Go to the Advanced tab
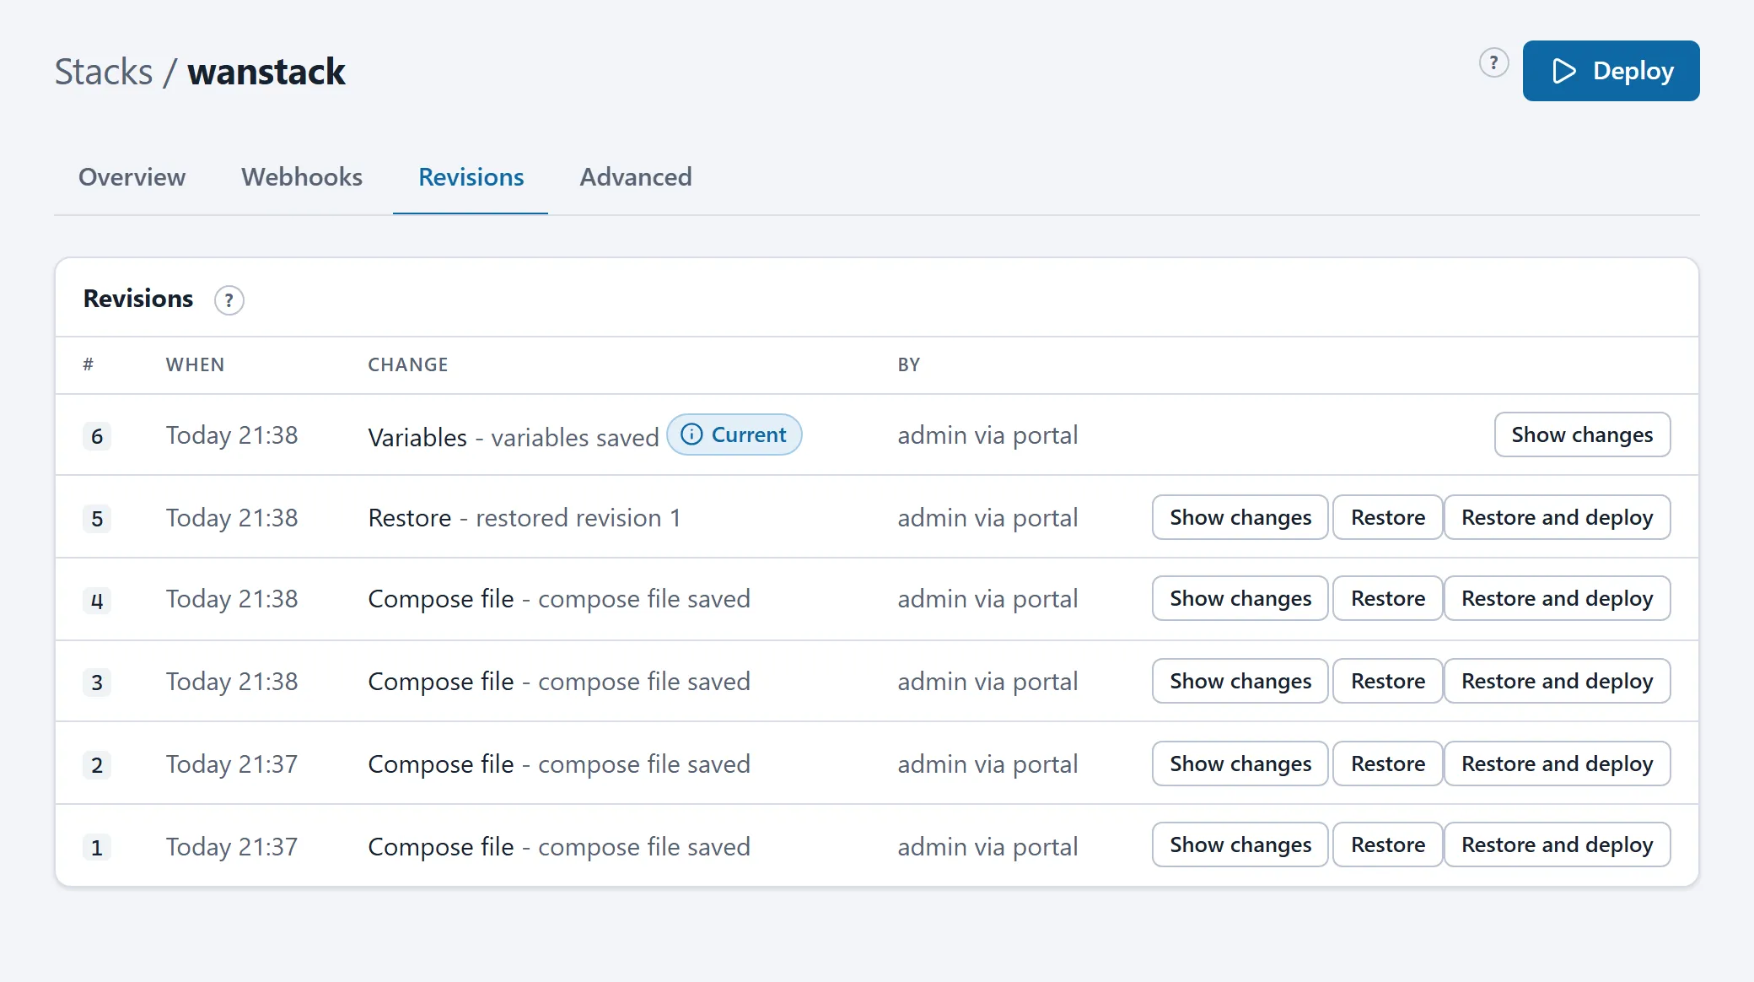 [636, 177]
